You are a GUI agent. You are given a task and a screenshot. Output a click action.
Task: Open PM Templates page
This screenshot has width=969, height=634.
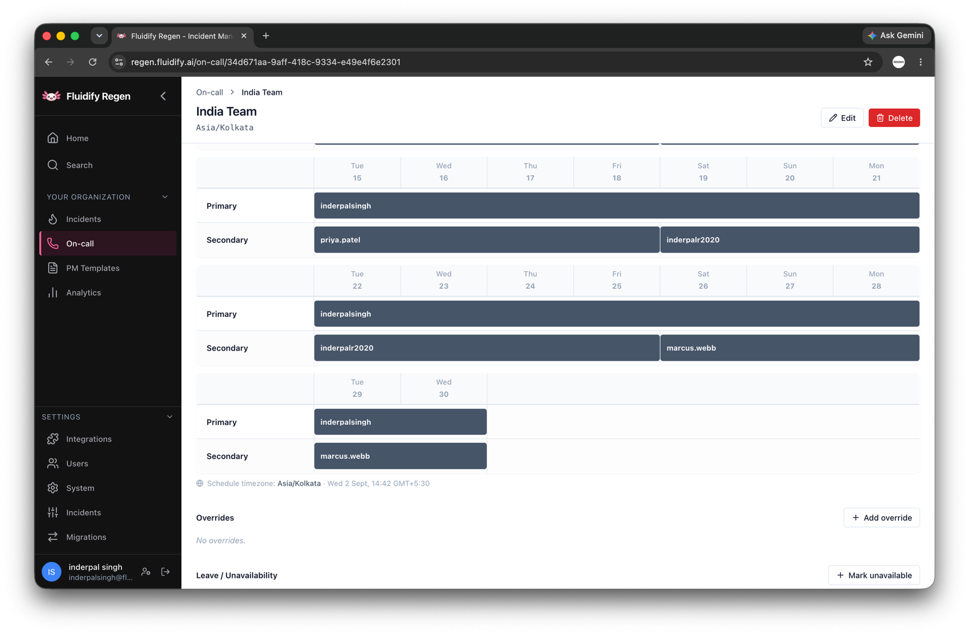tap(108, 268)
